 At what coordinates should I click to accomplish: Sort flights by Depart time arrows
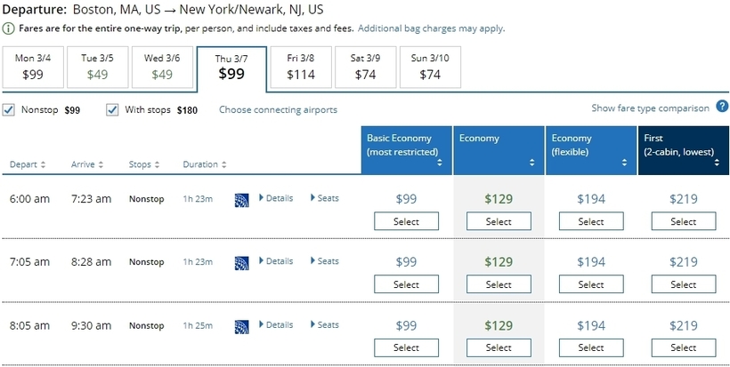44,164
